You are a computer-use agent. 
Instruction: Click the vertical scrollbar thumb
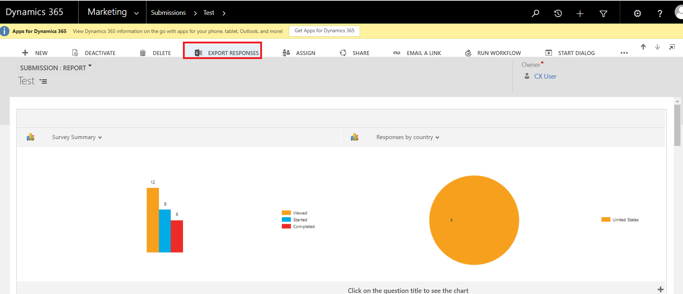[x=677, y=125]
